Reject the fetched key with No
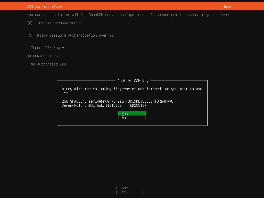 pos(132,118)
